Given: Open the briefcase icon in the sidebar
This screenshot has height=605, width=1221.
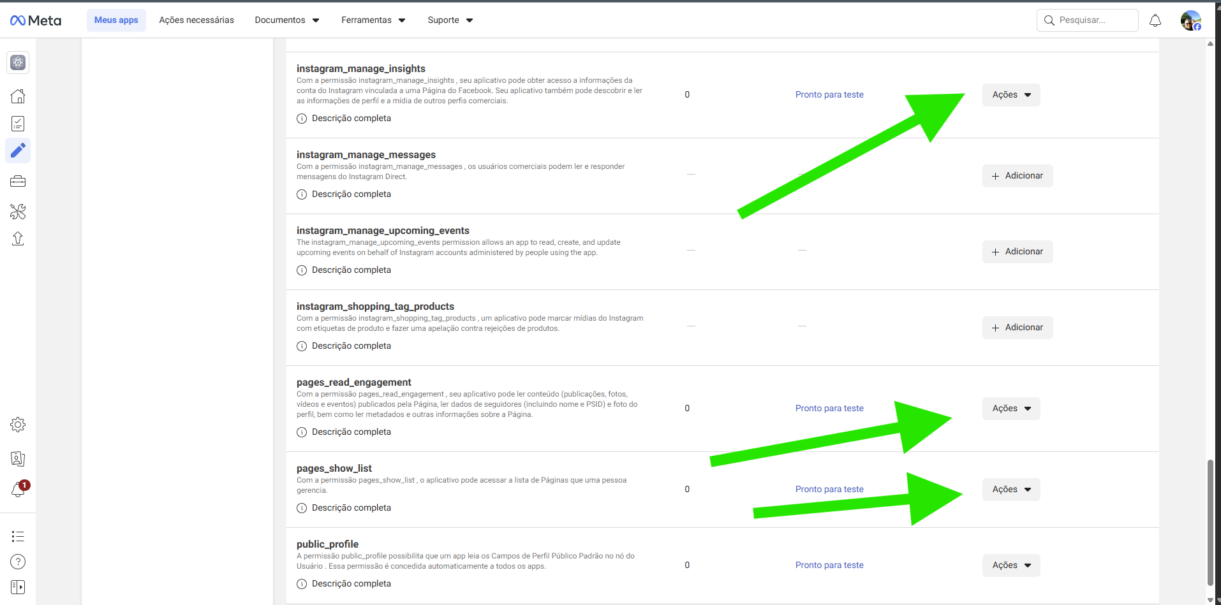Looking at the screenshot, I should 18,182.
